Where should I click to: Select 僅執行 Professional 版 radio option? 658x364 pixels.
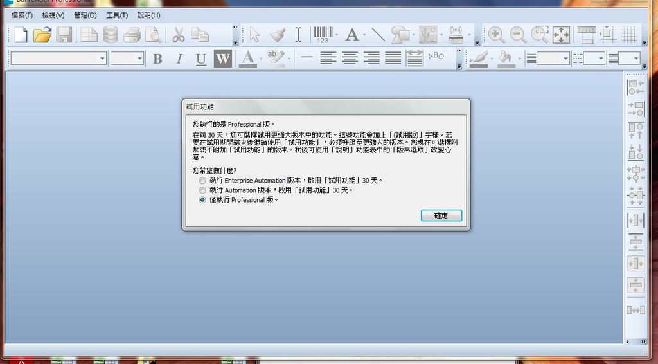point(202,200)
